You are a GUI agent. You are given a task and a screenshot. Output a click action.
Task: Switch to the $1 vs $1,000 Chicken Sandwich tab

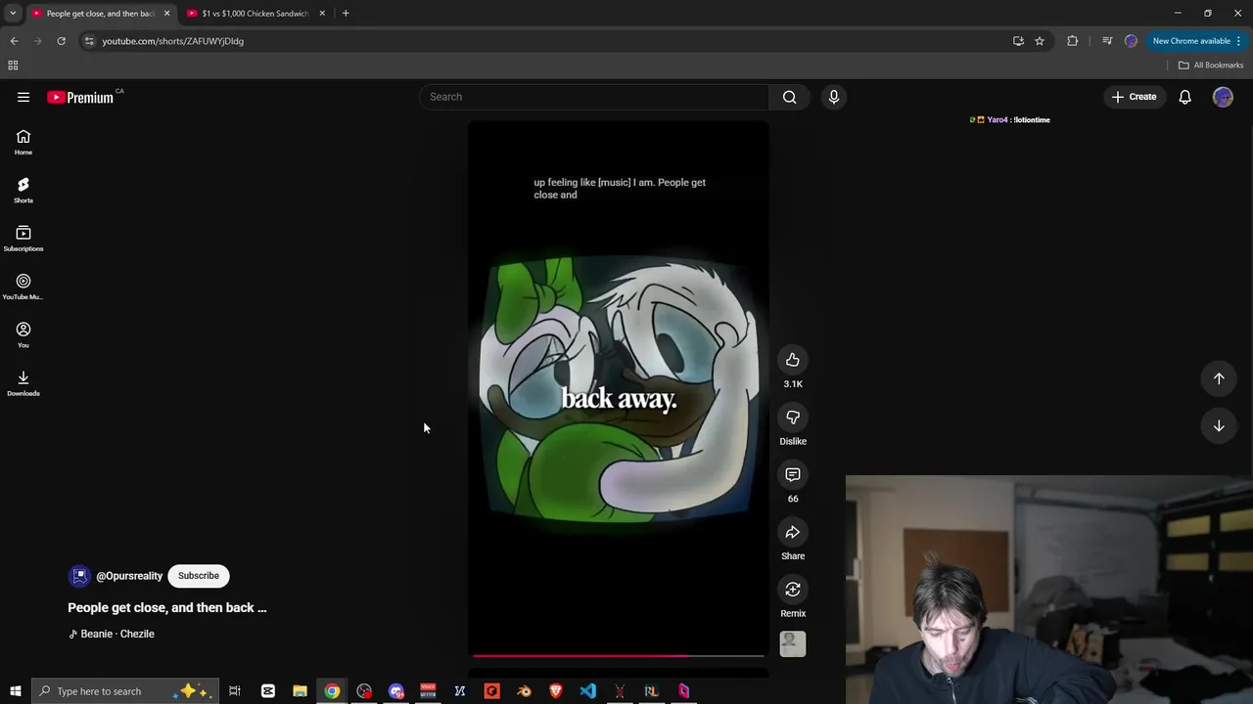255,13
